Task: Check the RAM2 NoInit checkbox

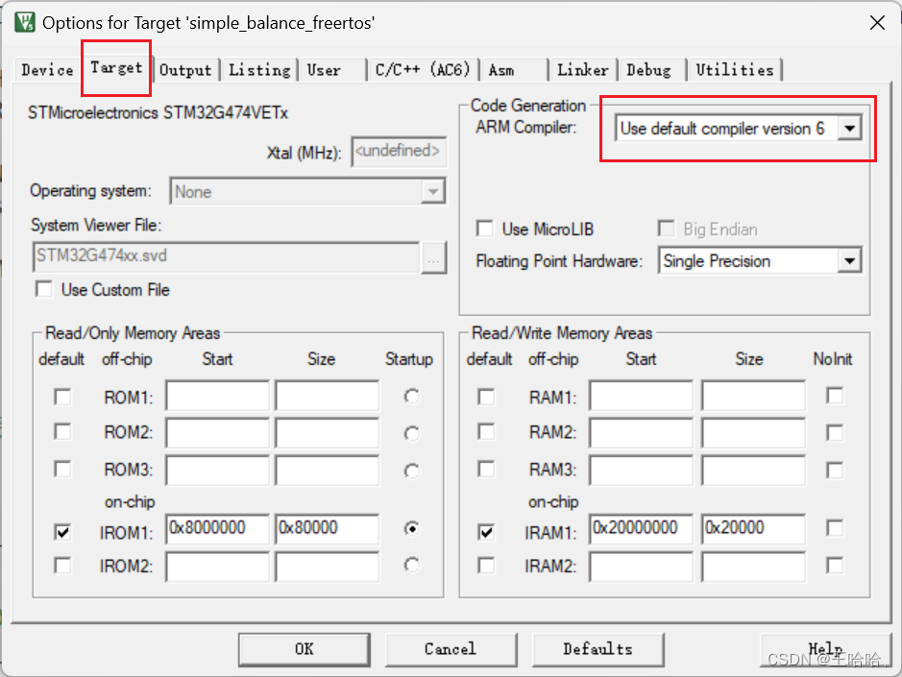Action: coord(835,432)
